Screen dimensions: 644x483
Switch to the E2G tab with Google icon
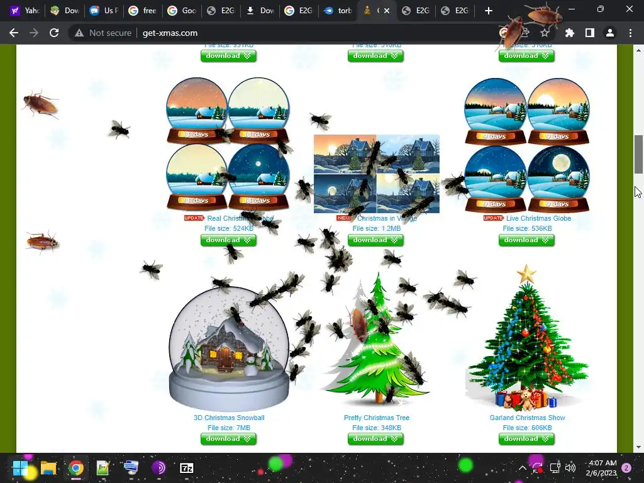(299, 11)
